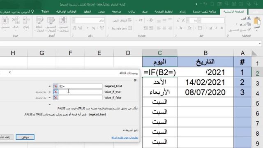Open the Review tab (مراجعة)
Screen dimensions: 263x148
click(116, 12)
